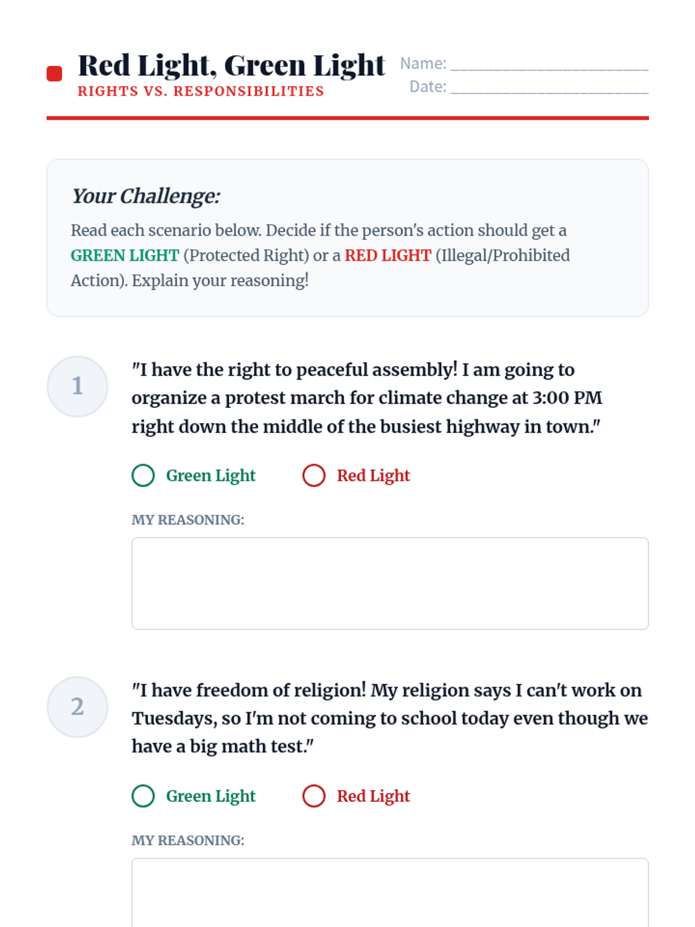Click the "Rights vs. Responsibilities" subtitle
This screenshot has width=695, height=927.
pyautogui.click(x=200, y=92)
